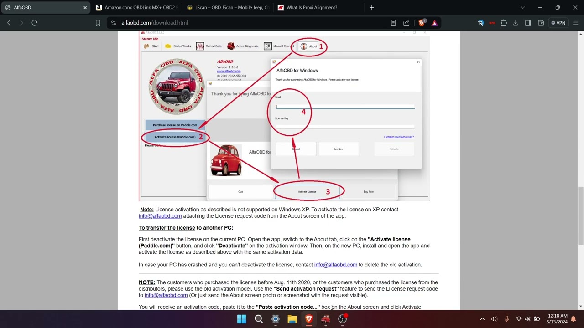This screenshot has width=584, height=328.
Task: Open the Wi-Fi network tray icon
Action: point(519,319)
